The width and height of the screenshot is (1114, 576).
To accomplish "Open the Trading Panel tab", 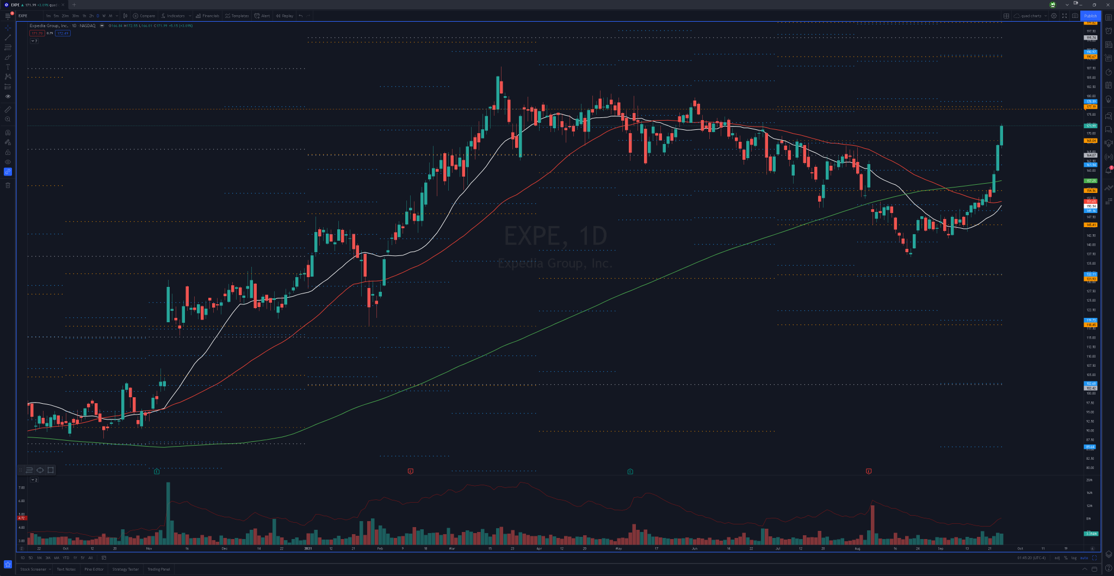I will click(x=159, y=569).
